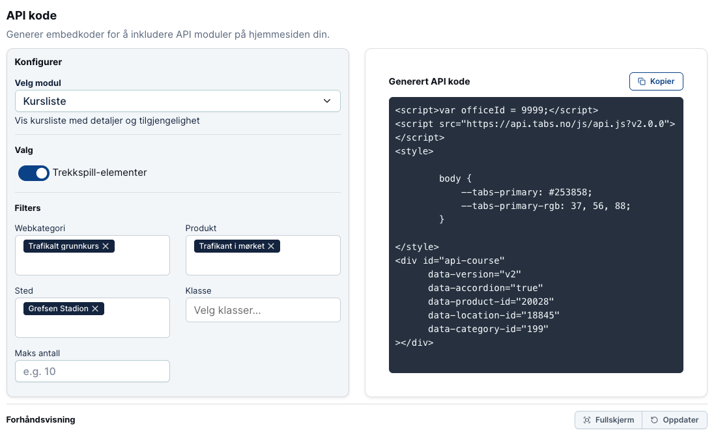
Task: Click the chevron on Kursliste select
Action: 327,101
